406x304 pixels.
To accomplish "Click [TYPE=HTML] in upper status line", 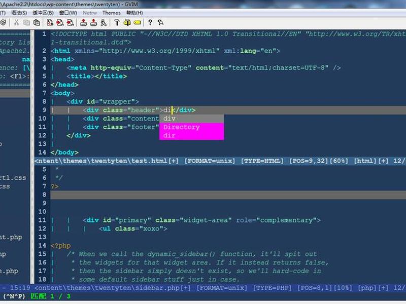I will [x=262, y=161].
